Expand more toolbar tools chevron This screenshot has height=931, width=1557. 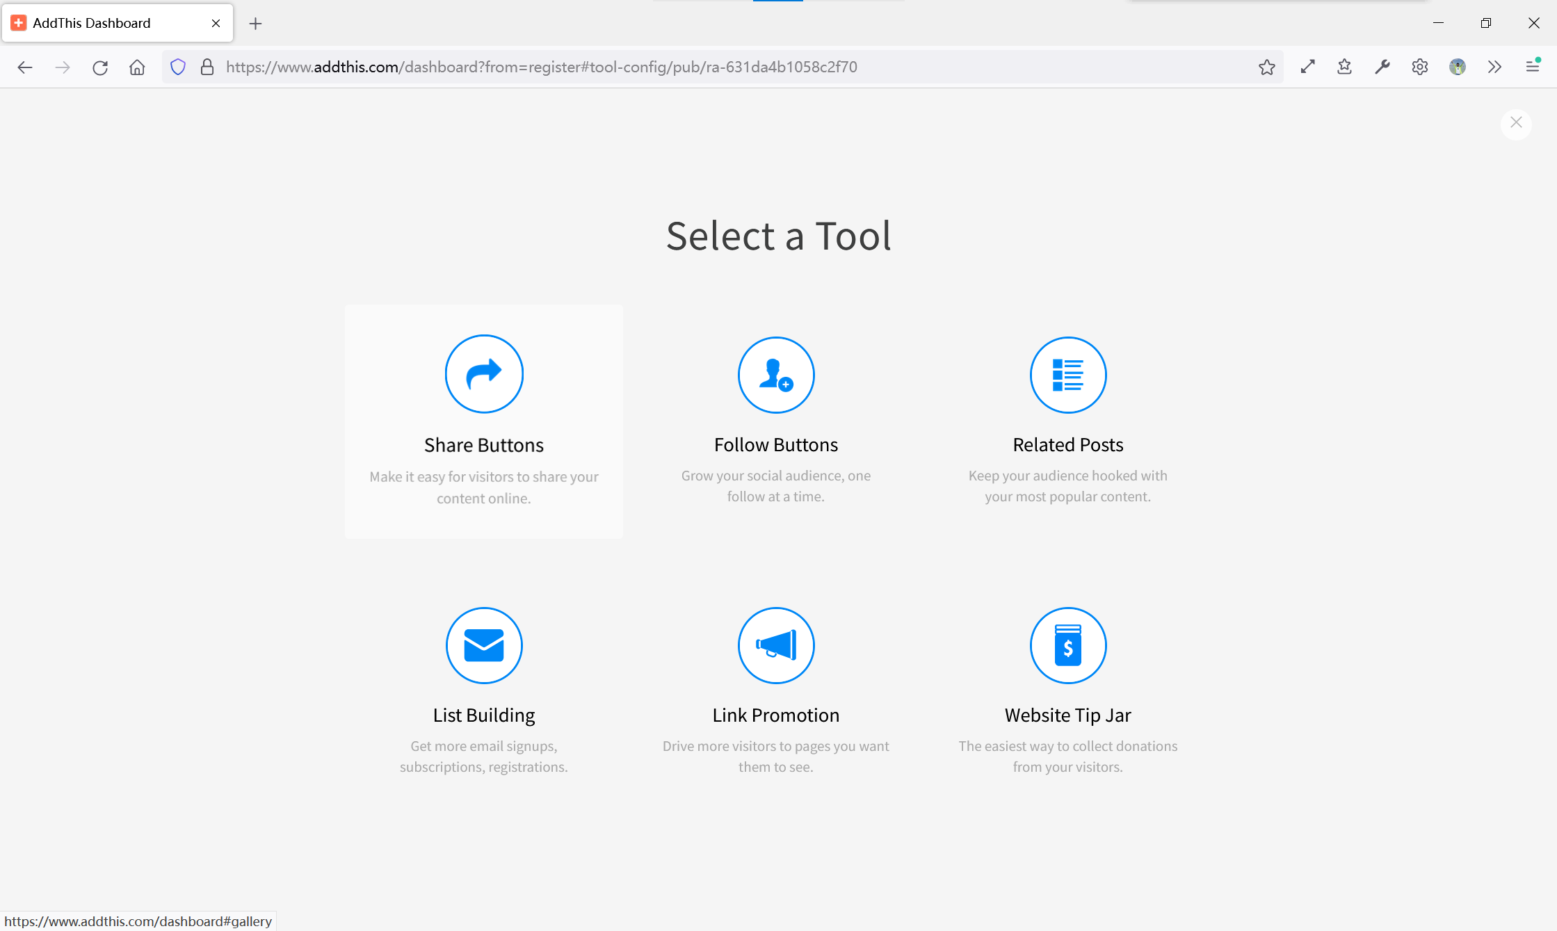click(x=1494, y=67)
